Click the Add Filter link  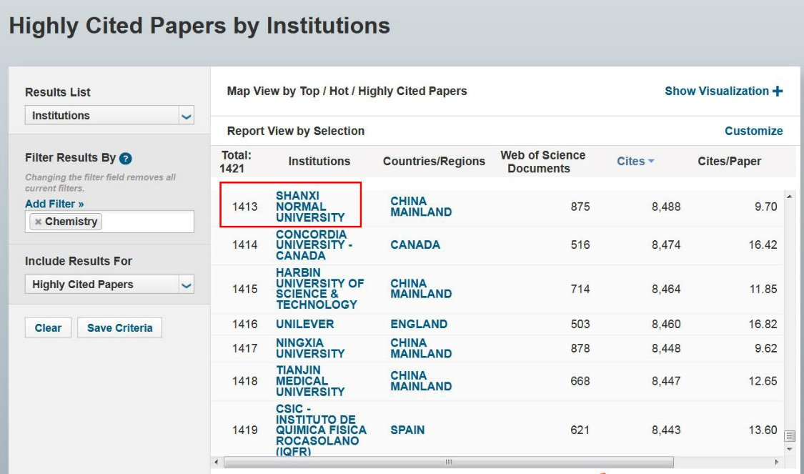tap(54, 204)
